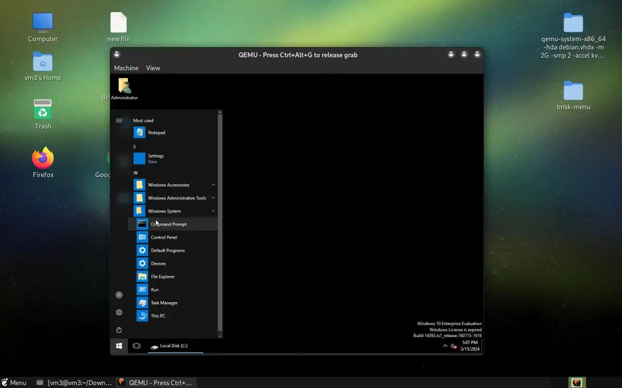Open Settings app in Start menu
The height and width of the screenshot is (388, 622).
(173, 159)
